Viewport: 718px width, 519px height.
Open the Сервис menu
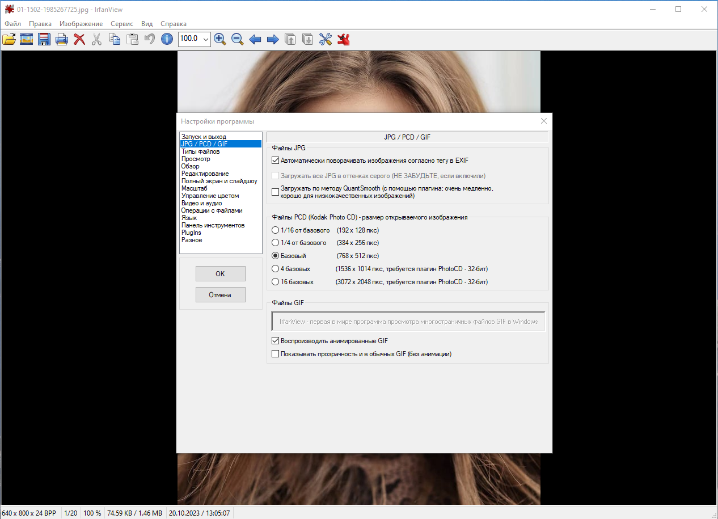(122, 24)
